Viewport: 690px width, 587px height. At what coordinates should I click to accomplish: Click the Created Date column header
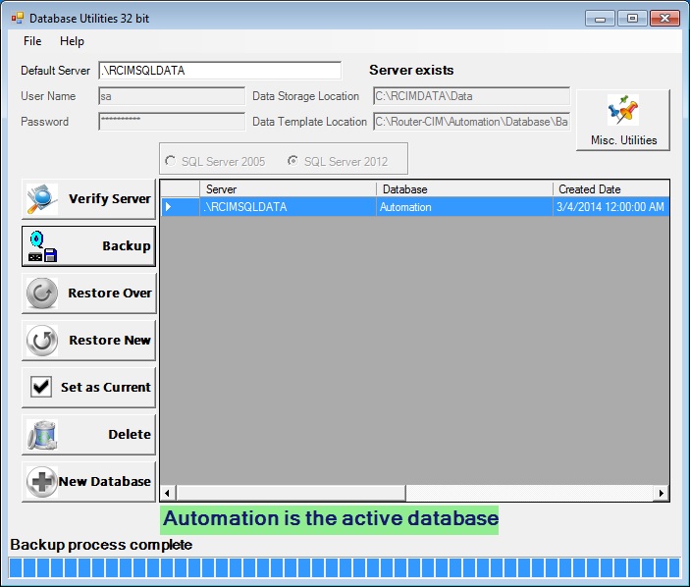(x=610, y=189)
